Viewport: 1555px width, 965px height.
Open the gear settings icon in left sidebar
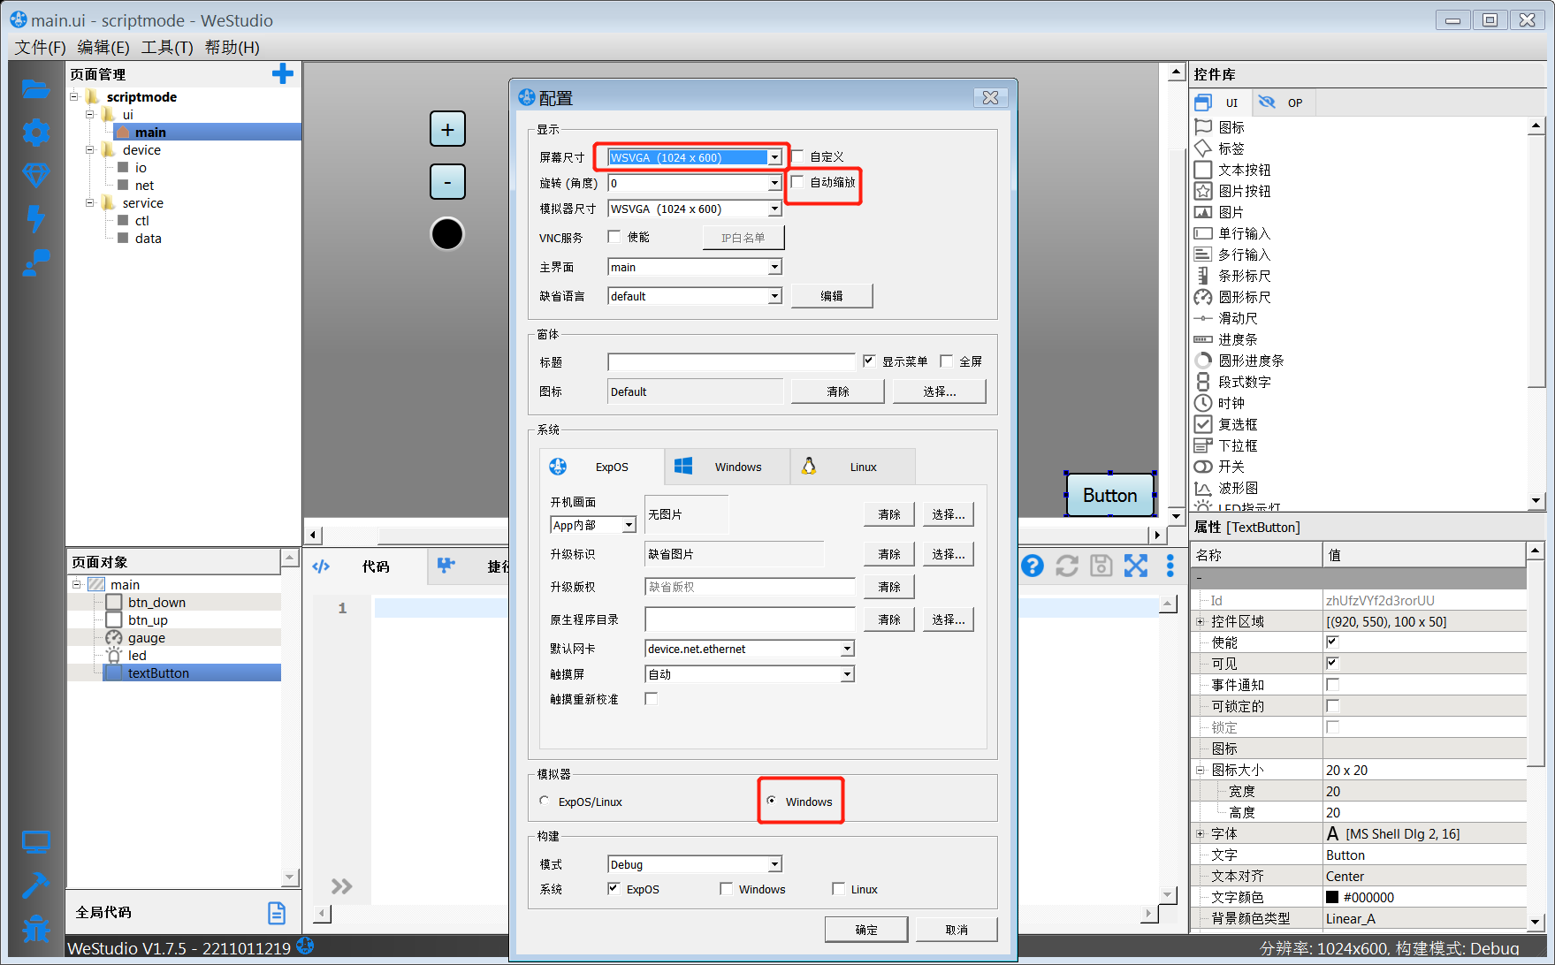pyautogui.click(x=35, y=133)
